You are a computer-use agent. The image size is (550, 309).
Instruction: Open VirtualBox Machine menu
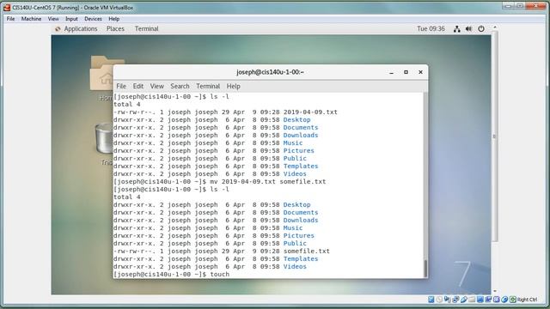click(x=31, y=19)
